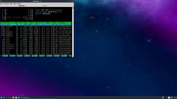Sort by the Command column header
Viewport: 177px width, 99px height.
[62, 23]
